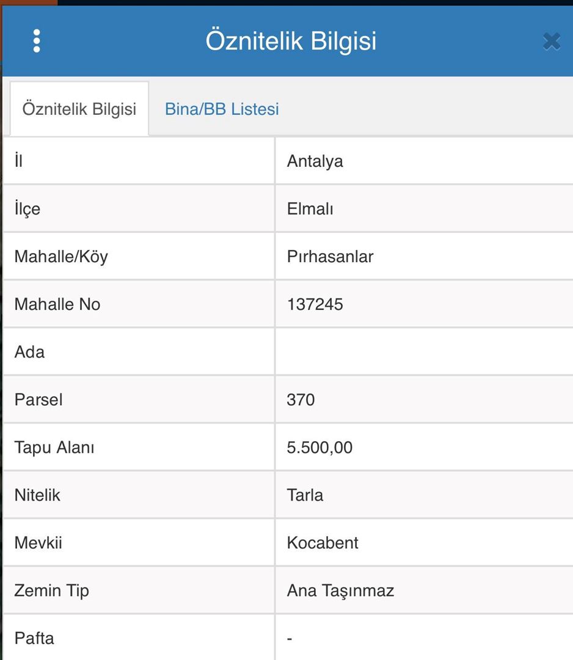
Task: Select the Parsel value 370
Action: click(x=301, y=400)
